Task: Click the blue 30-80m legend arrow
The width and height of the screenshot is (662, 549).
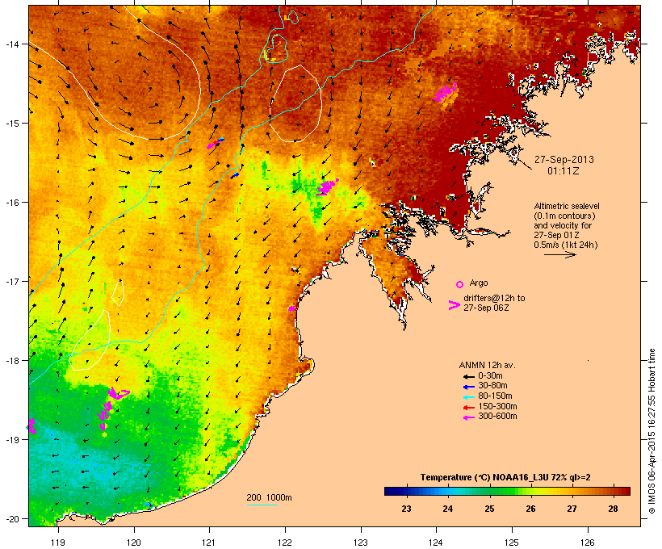Action: tap(468, 387)
